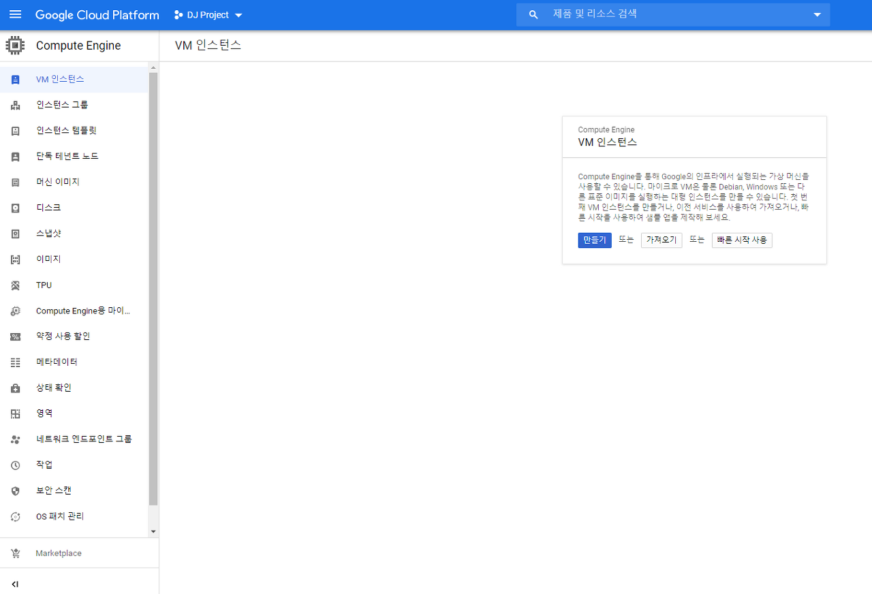Click the 약정 사용 할인 percent icon
This screenshot has height=594, width=872.
pos(16,337)
